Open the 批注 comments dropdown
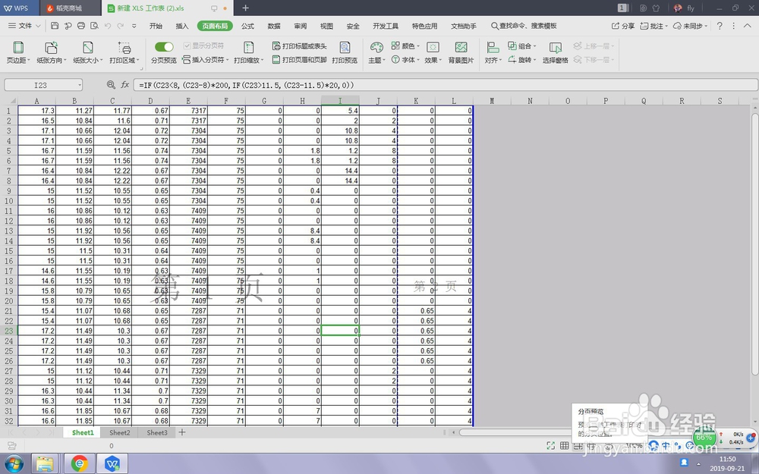759x474 pixels. (666, 26)
